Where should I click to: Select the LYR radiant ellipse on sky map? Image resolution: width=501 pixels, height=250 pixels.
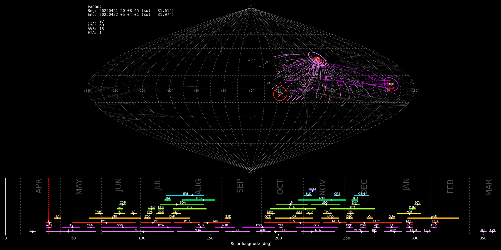317,59
